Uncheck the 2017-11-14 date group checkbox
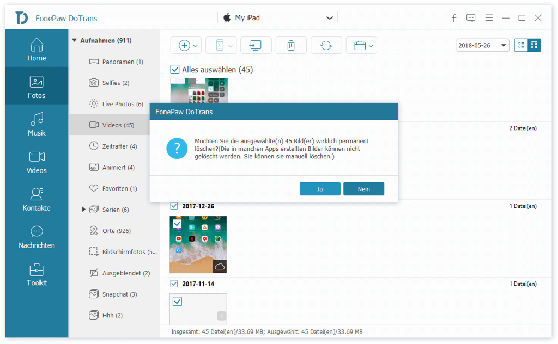This screenshot has height=344, width=558. pos(174,284)
